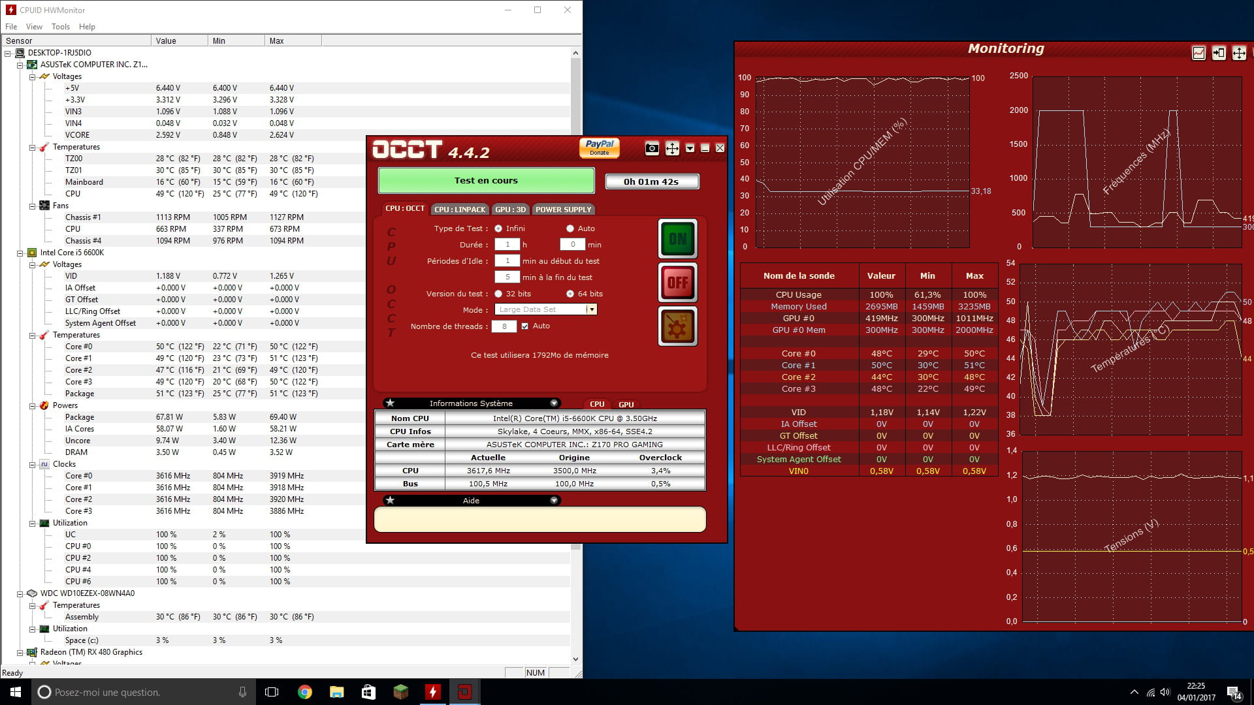Open OCCT settings gear button
The image size is (1254, 705).
(677, 326)
